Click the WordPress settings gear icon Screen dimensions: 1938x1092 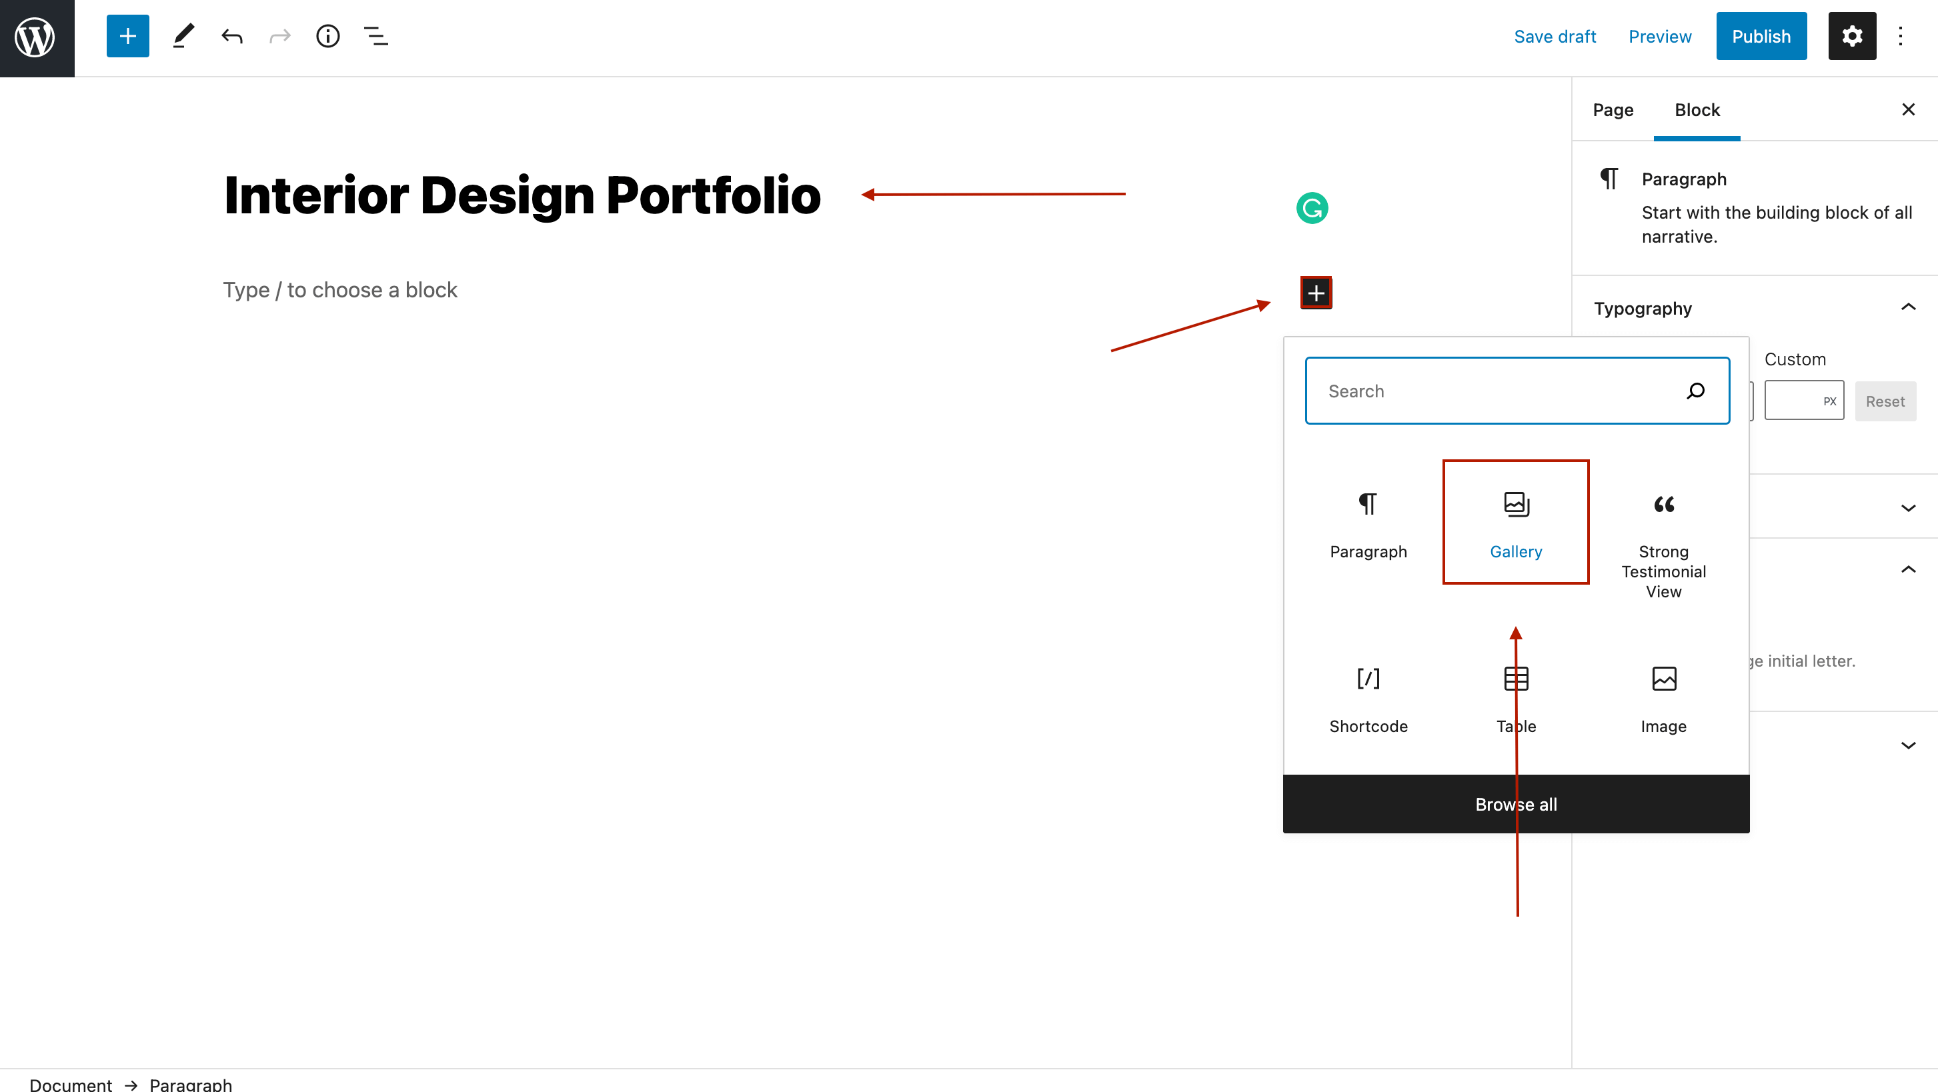[x=1851, y=36]
